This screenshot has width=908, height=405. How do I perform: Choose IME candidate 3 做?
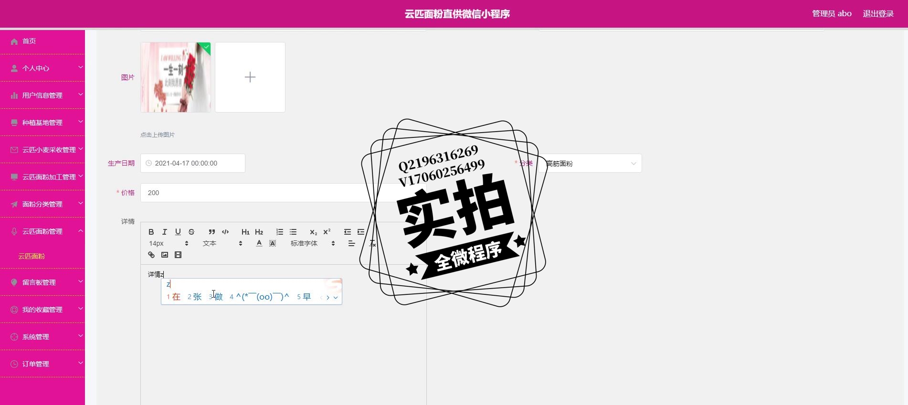tap(216, 297)
